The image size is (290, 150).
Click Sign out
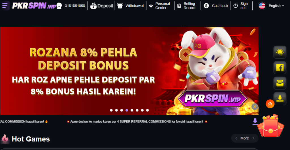241,6
